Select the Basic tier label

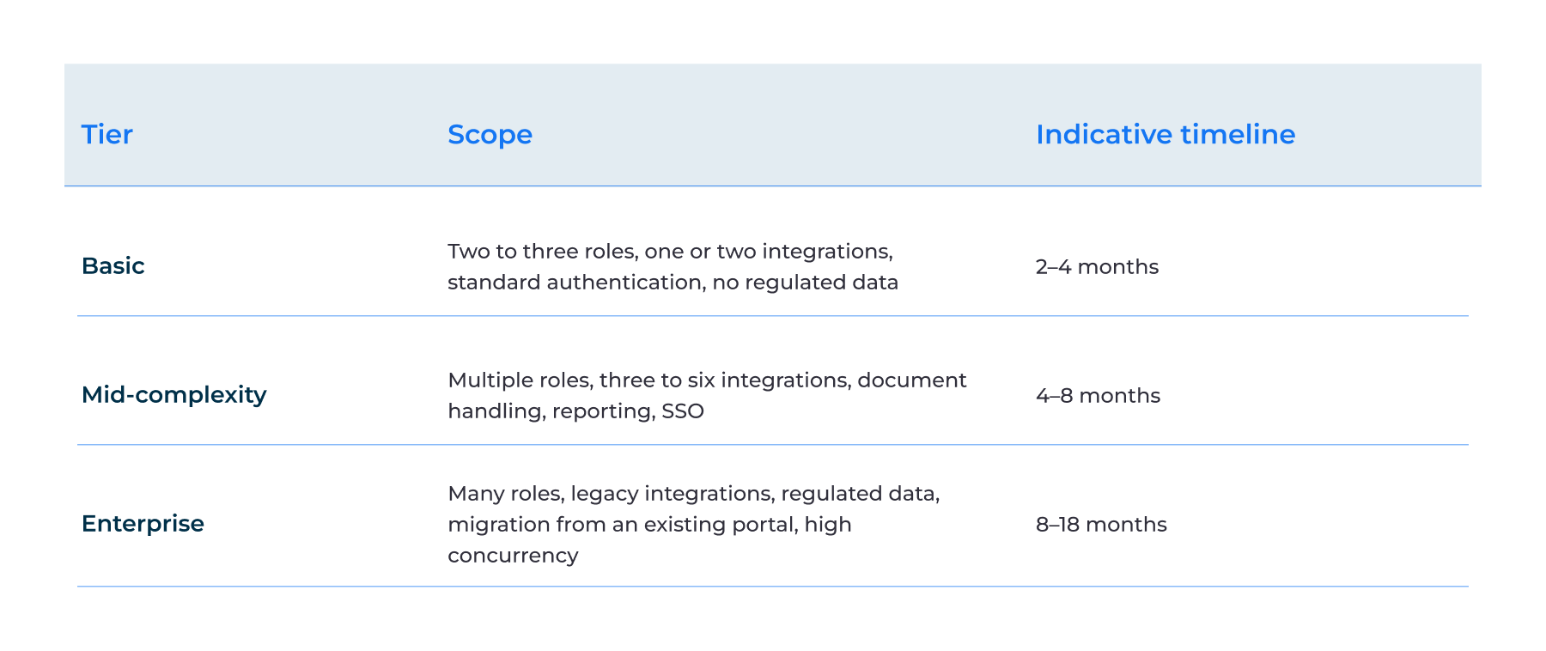(x=113, y=266)
